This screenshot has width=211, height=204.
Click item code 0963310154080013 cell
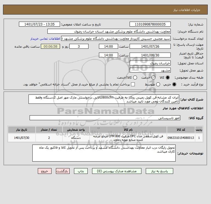tap(181, 138)
